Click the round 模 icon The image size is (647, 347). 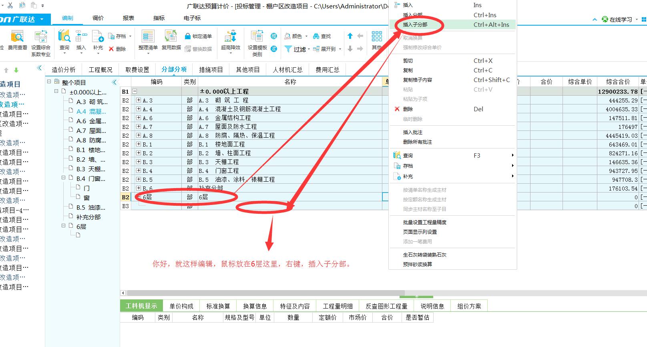274,36
